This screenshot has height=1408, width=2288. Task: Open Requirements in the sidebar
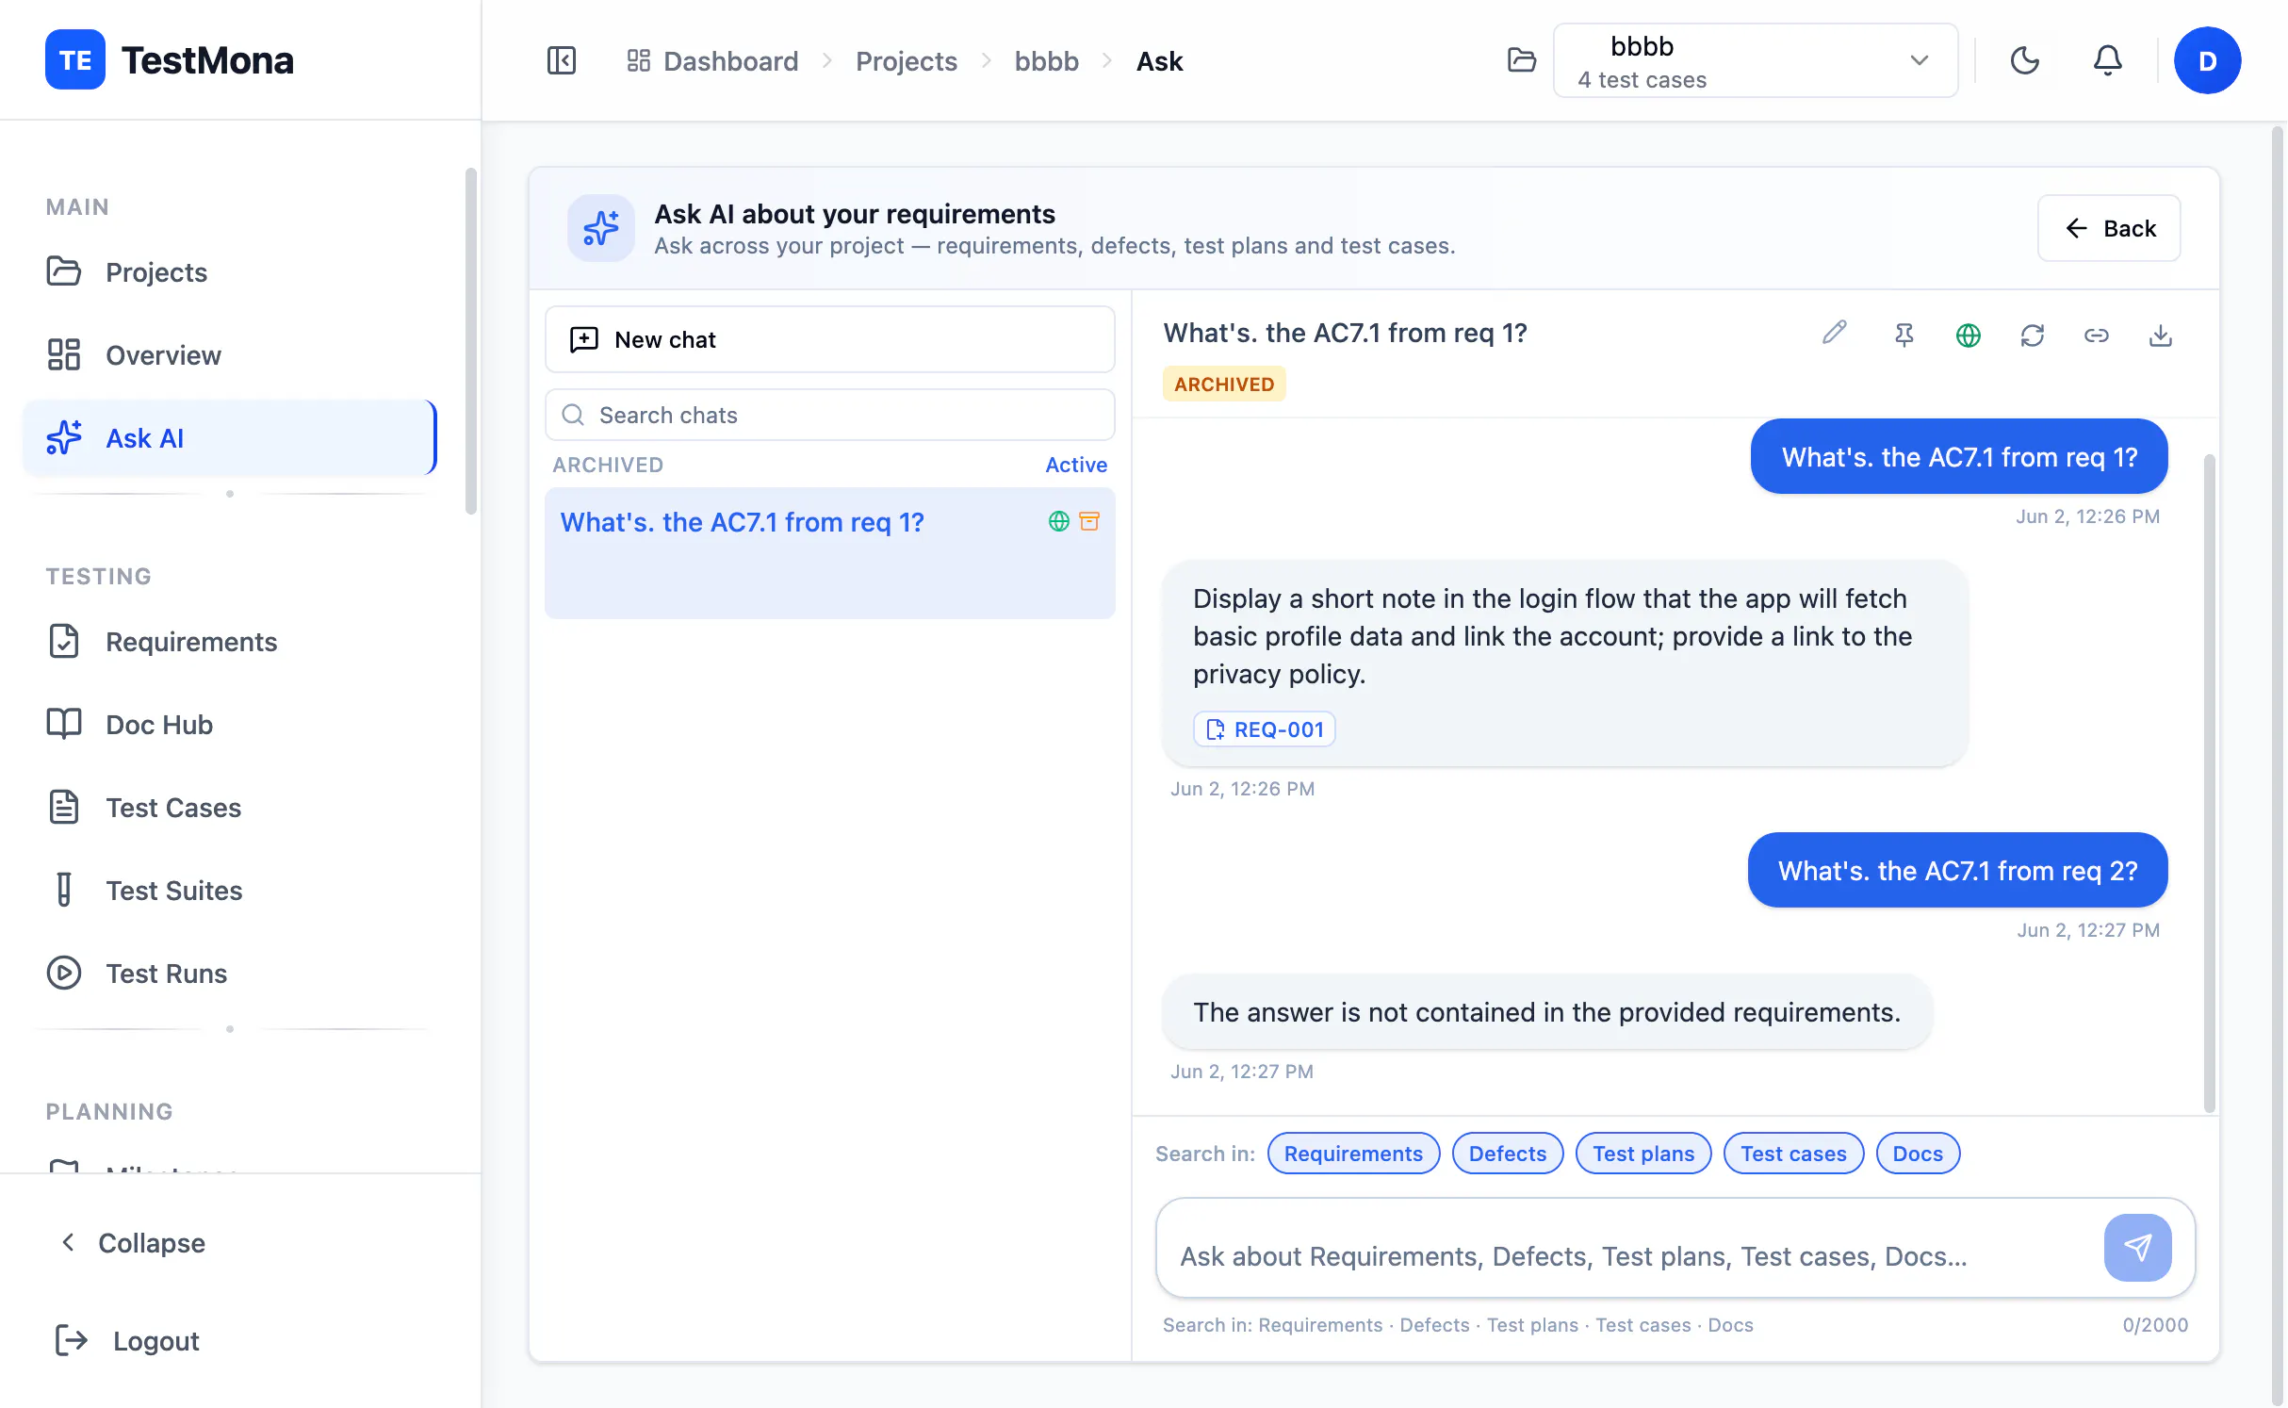coord(230,642)
